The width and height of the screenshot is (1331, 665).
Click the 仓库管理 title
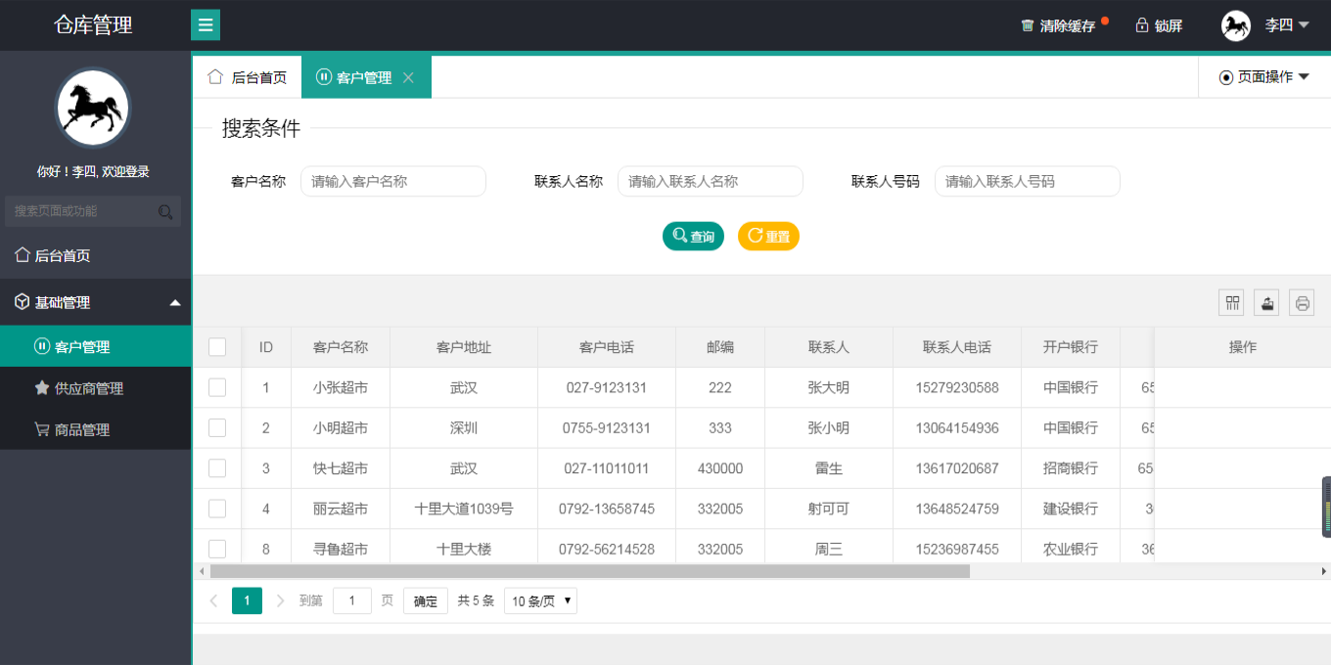coord(93,25)
